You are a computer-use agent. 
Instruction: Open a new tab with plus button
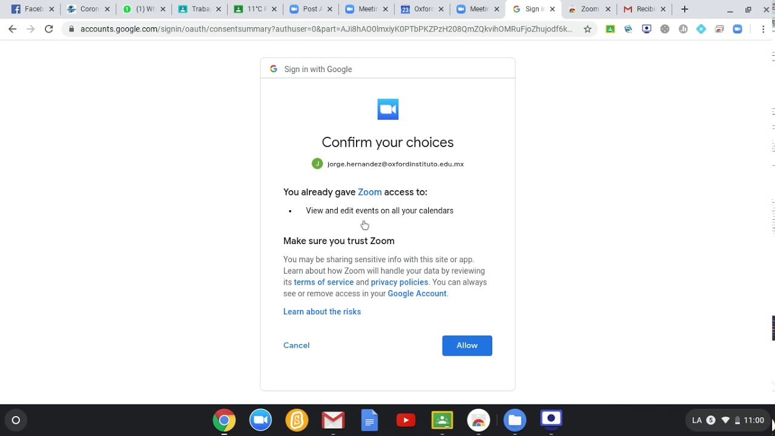pyautogui.click(x=684, y=9)
